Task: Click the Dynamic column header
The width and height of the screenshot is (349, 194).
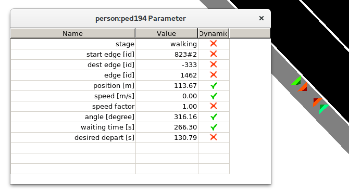Action: coord(214,33)
